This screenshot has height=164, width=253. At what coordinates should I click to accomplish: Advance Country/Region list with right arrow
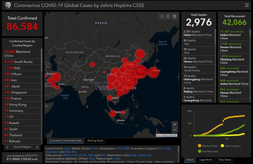[x=37, y=147]
